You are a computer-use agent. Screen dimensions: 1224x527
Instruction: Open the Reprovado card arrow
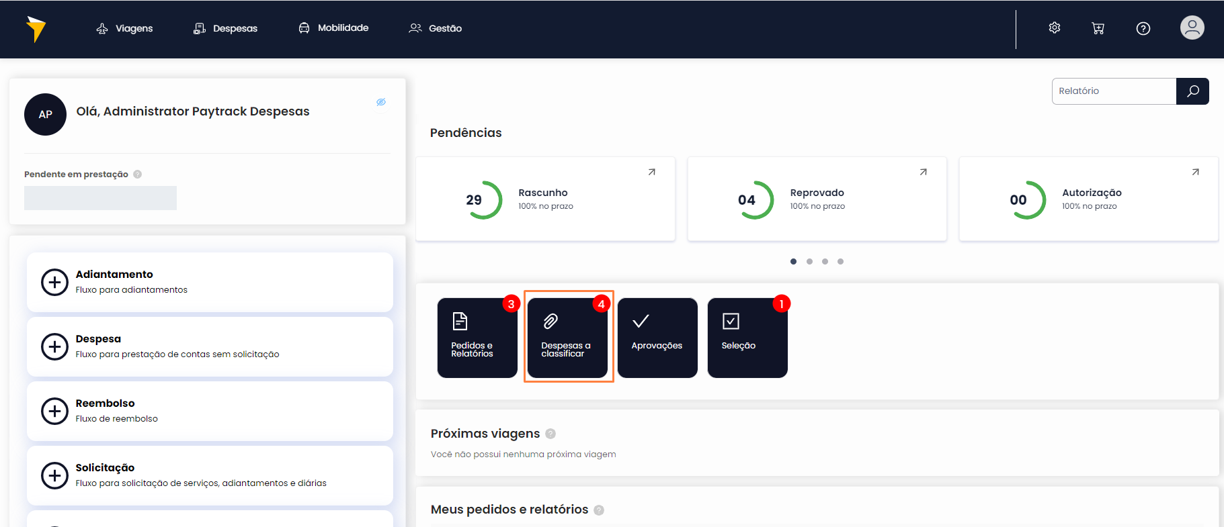point(924,172)
